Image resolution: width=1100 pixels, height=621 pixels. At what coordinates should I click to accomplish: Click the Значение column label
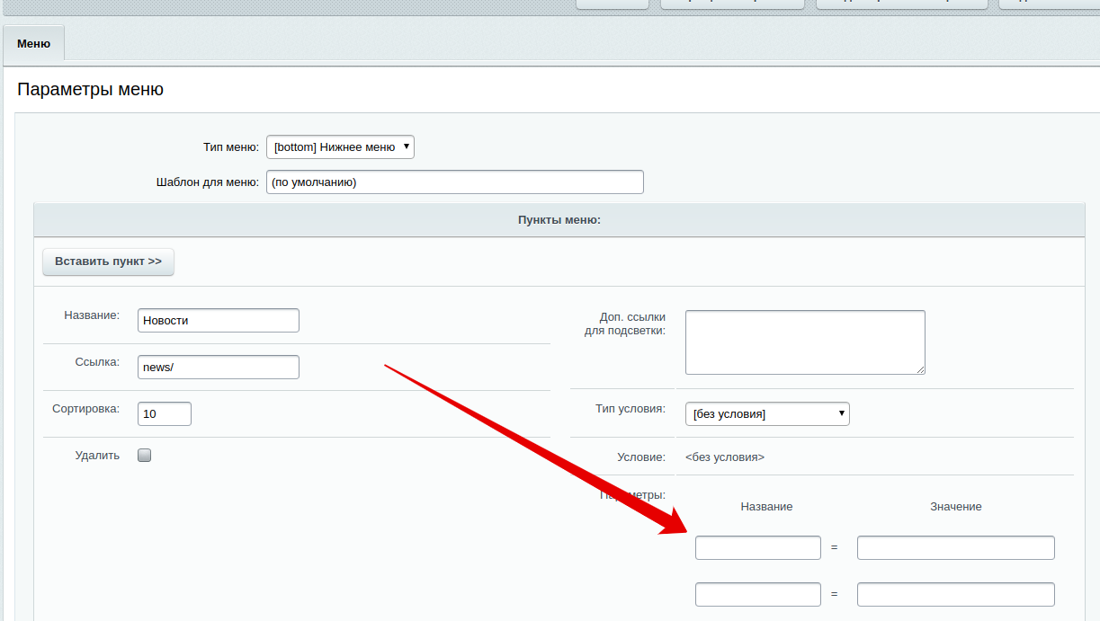click(x=955, y=507)
